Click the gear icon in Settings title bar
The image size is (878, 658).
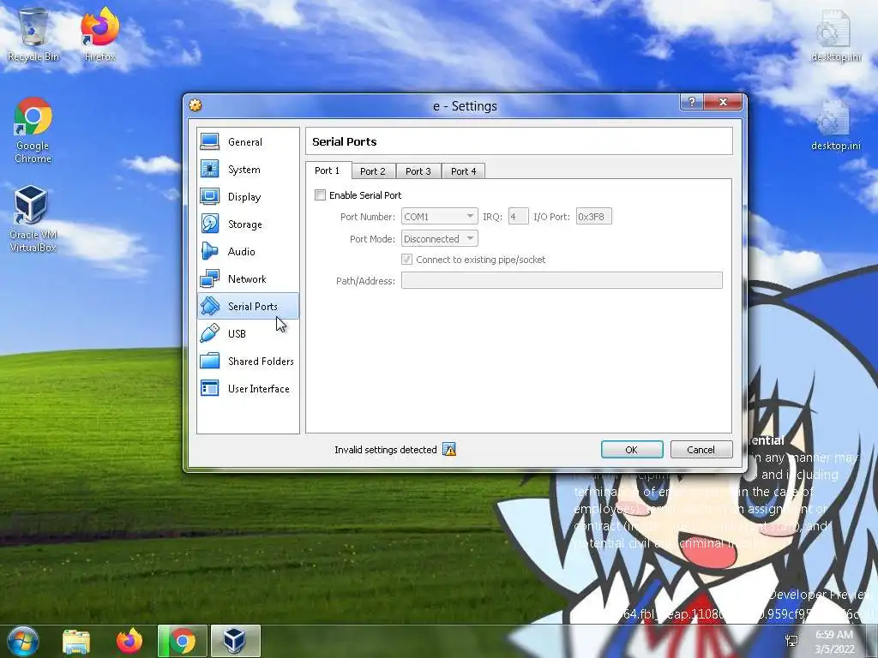(x=195, y=105)
